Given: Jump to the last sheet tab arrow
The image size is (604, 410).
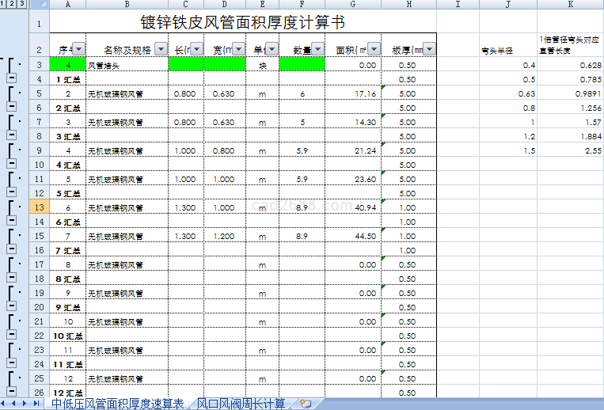Looking at the screenshot, I should 37,404.
